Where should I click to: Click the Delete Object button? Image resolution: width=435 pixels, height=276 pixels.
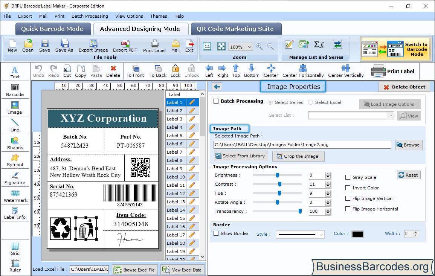[x=404, y=87]
